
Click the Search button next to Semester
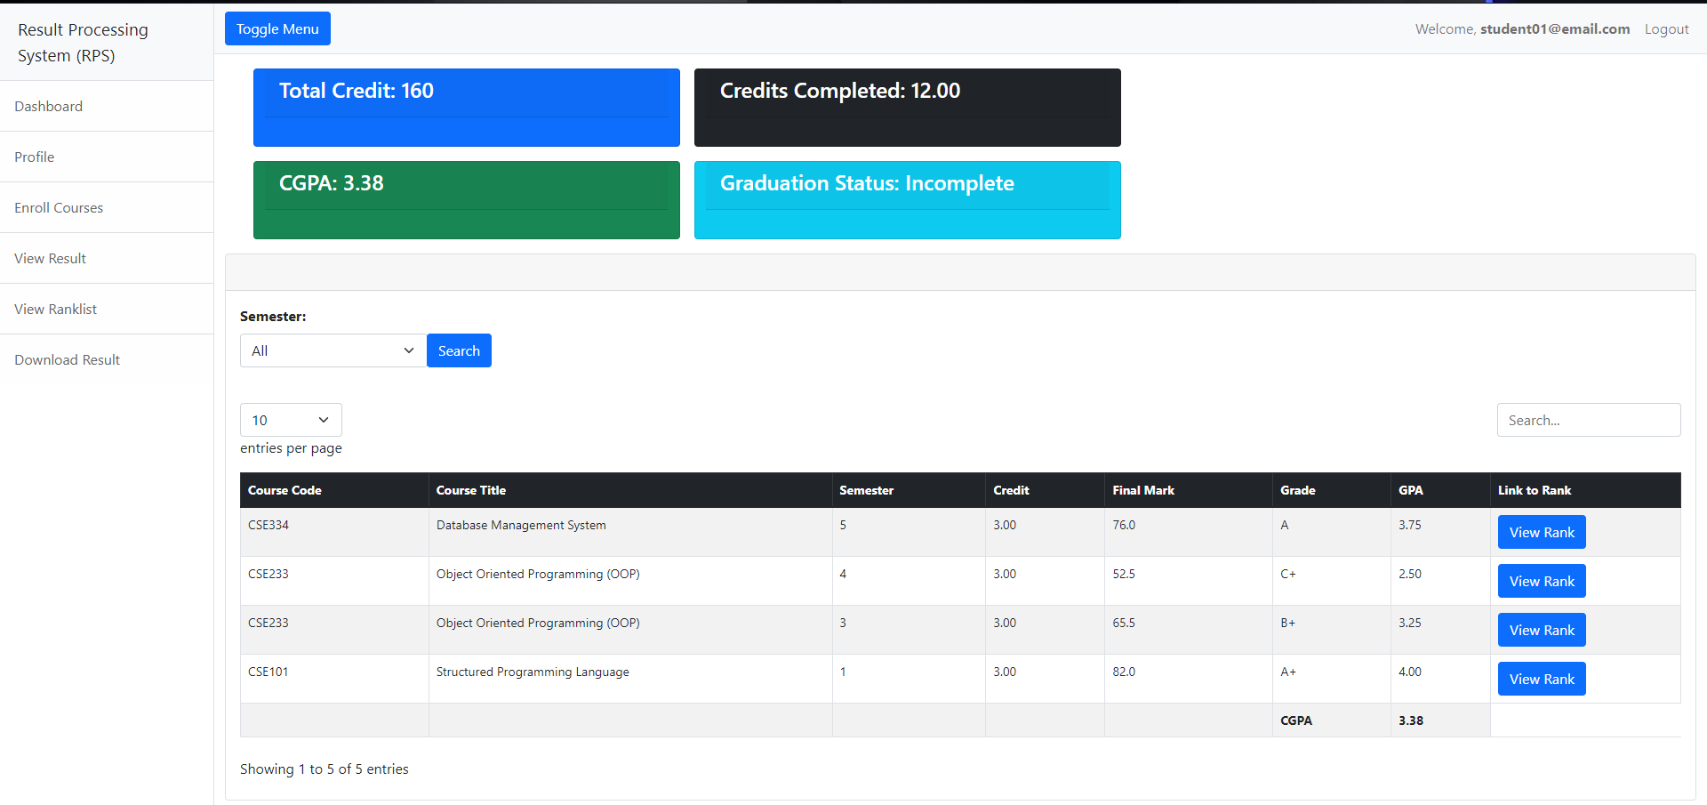[x=459, y=350]
